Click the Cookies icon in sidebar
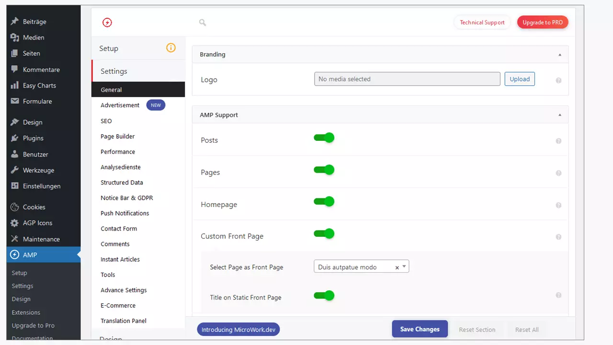Image resolution: width=613 pixels, height=345 pixels. (x=15, y=207)
